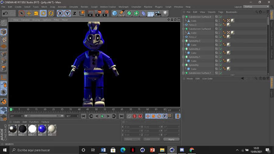The width and height of the screenshot is (274, 154).
Task: Play the animation forwards
Action: click(x=102, y=116)
